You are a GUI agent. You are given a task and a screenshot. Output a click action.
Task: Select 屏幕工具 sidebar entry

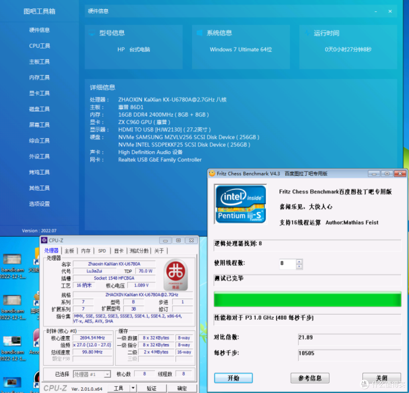(x=39, y=125)
